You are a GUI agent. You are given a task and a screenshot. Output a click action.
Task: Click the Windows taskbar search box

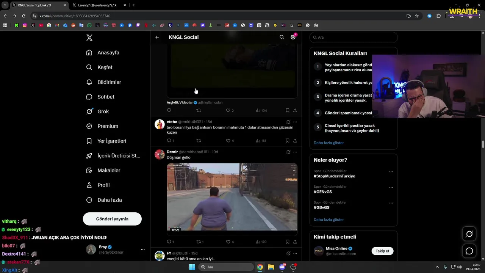click(226, 267)
